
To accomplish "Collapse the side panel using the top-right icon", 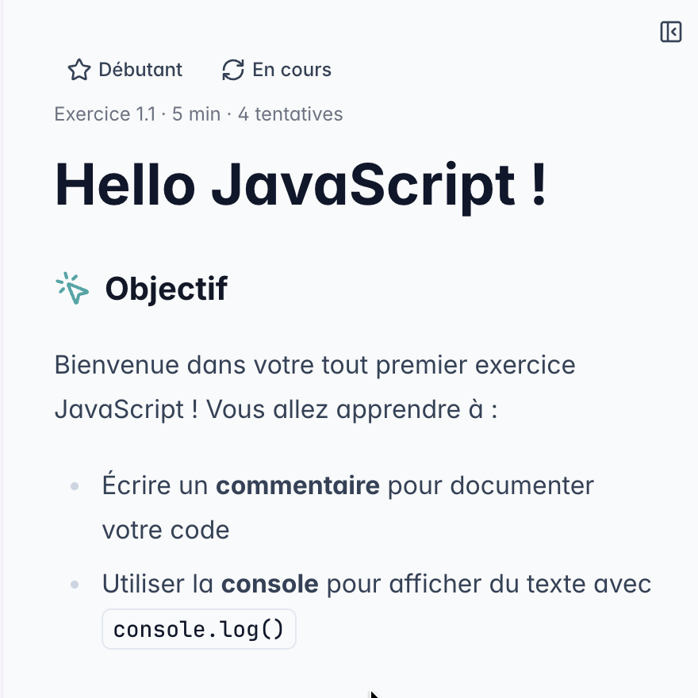I will click(x=671, y=32).
